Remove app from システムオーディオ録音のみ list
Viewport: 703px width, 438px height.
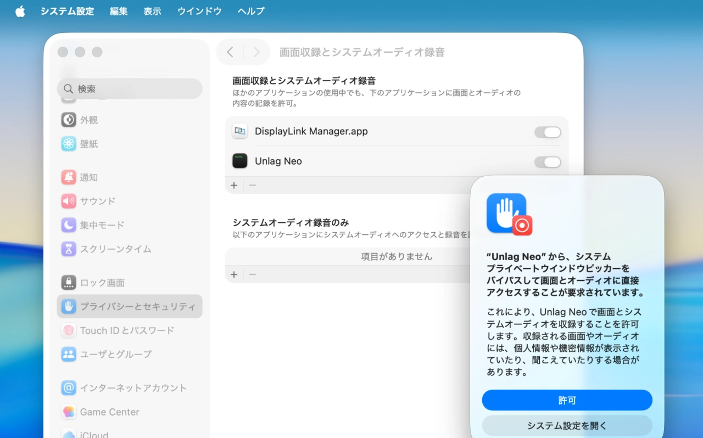[x=253, y=274]
